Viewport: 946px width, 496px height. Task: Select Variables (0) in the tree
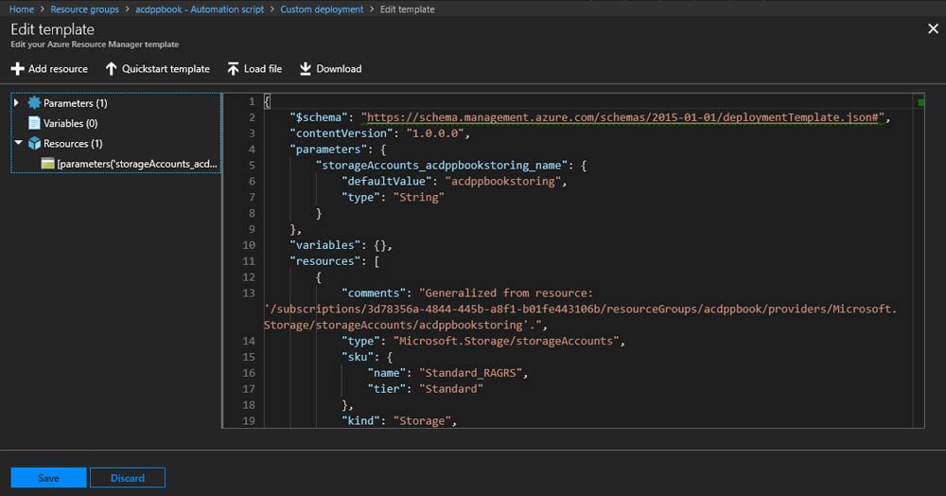tap(70, 123)
